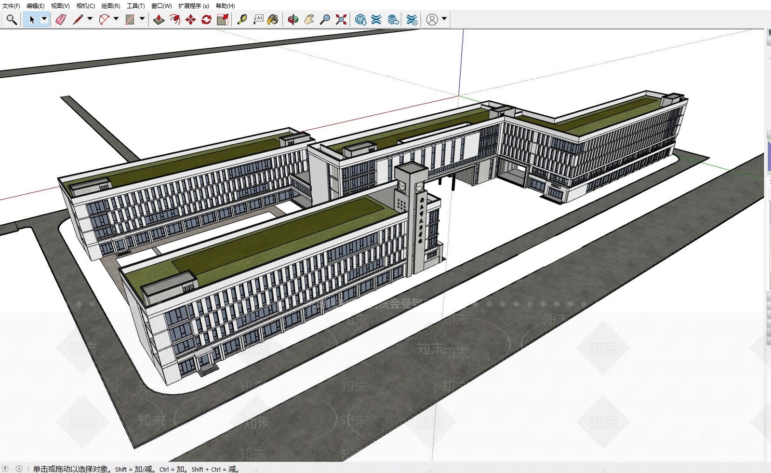Choose the Line pencil tool

coord(78,20)
